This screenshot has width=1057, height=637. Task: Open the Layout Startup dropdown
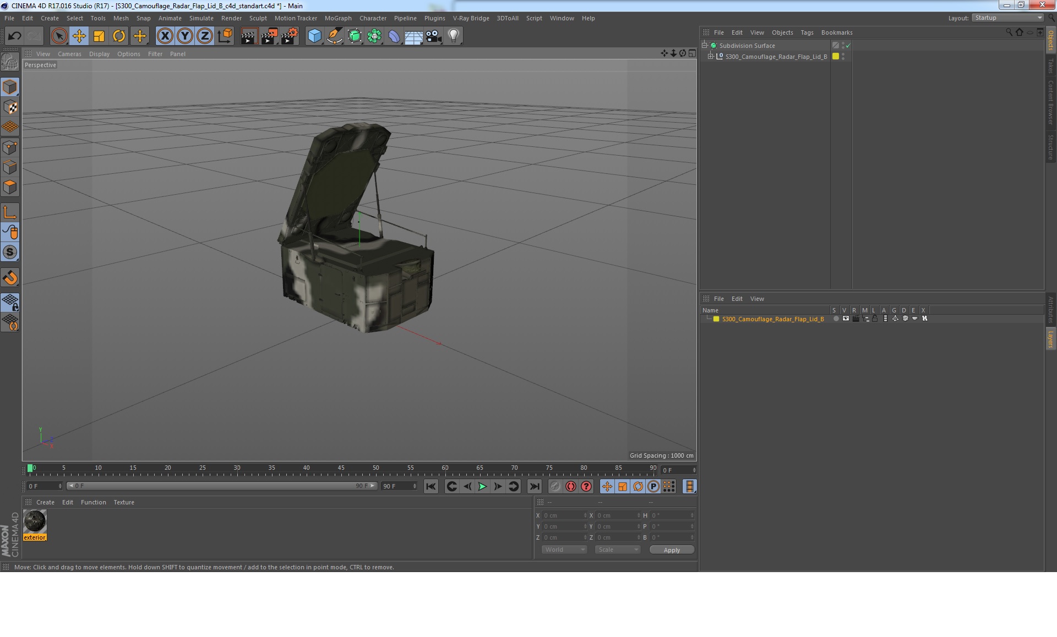(1008, 18)
